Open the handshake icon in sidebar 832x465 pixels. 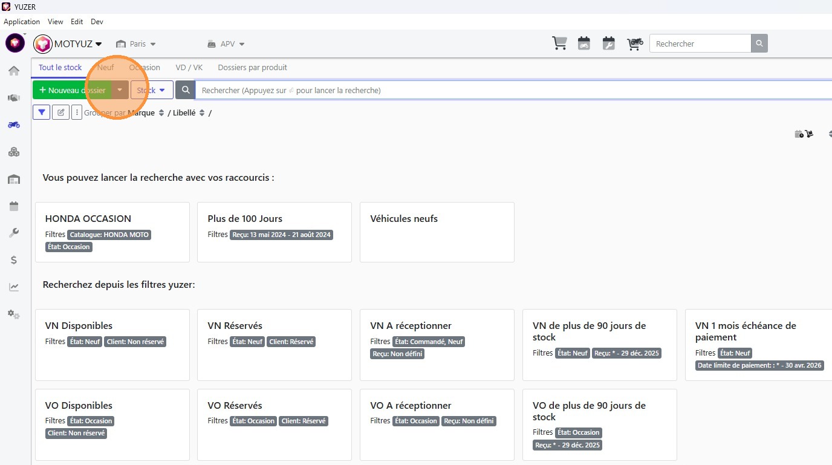coord(14,98)
